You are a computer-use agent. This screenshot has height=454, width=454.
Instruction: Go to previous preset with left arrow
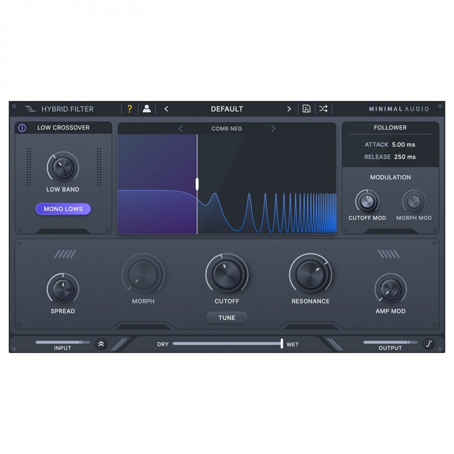pos(166,109)
